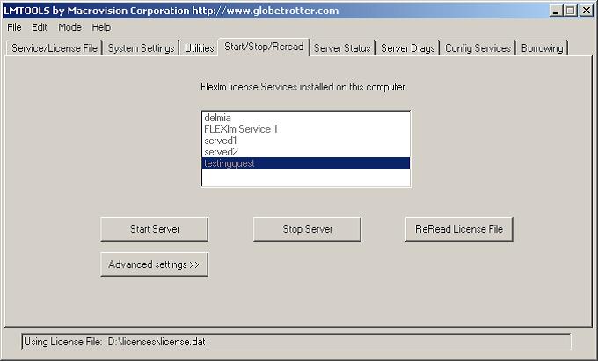Choose served1 in services list

click(x=305, y=141)
